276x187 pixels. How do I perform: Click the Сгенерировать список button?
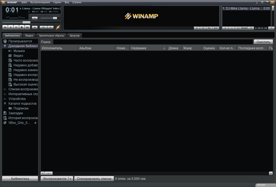tap(94, 178)
